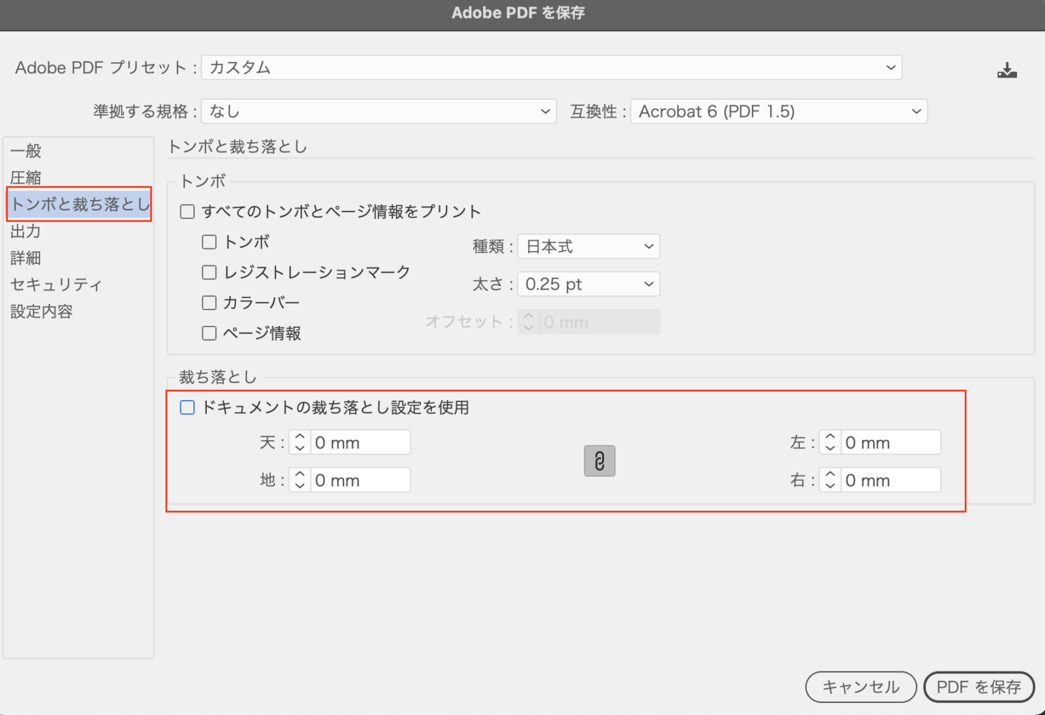
Task: Decrement the 右 bleed value stepper
Action: pyautogui.click(x=829, y=484)
